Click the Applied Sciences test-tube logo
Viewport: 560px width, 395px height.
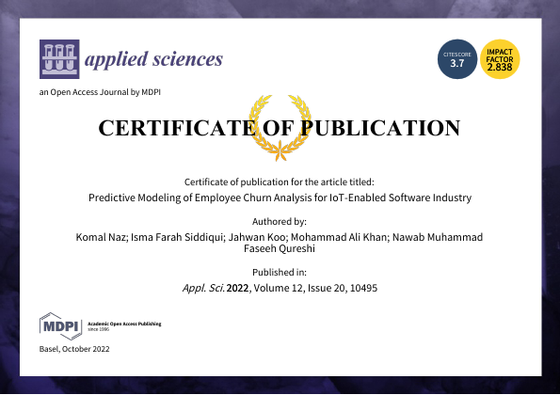pyautogui.click(x=59, y=59)
